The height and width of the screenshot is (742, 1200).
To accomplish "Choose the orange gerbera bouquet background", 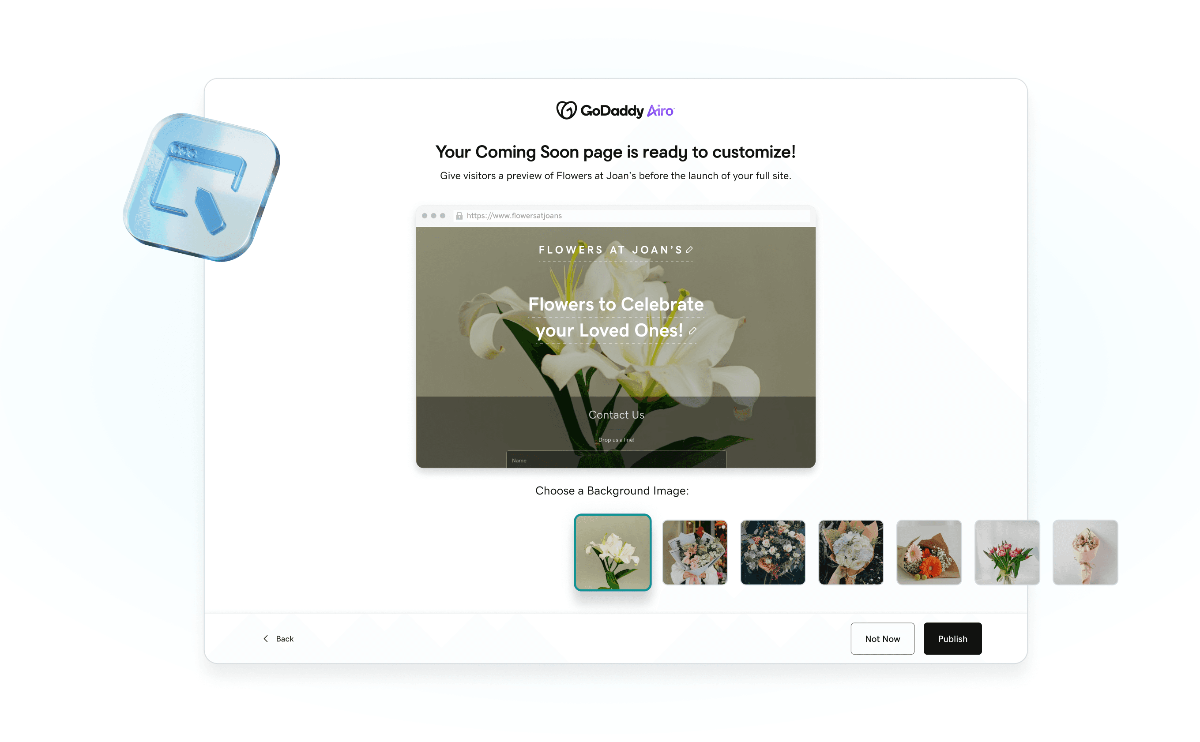I will (929, 552).
